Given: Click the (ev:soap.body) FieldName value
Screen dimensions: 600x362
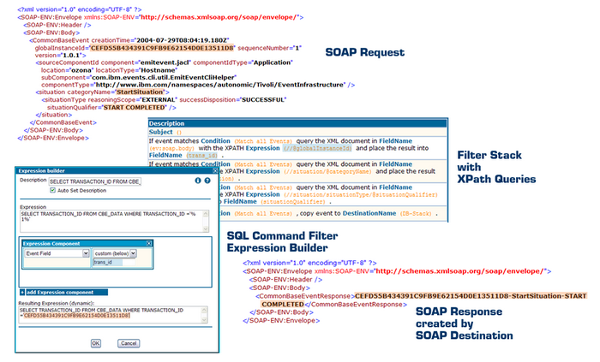Looking at the screenshot, I should [x=171, y=148].
